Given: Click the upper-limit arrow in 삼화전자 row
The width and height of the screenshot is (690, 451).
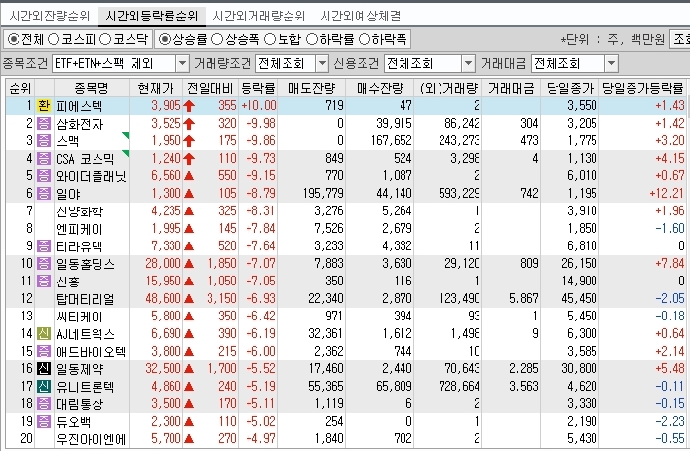Looking at the screenshot, I should click(189, 124).
